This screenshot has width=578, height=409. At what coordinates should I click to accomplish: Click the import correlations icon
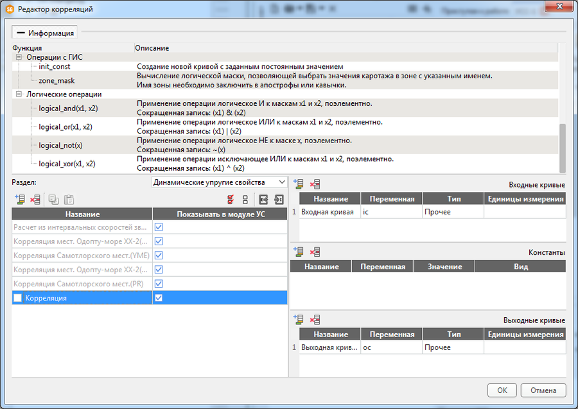(x=279, y=200)
